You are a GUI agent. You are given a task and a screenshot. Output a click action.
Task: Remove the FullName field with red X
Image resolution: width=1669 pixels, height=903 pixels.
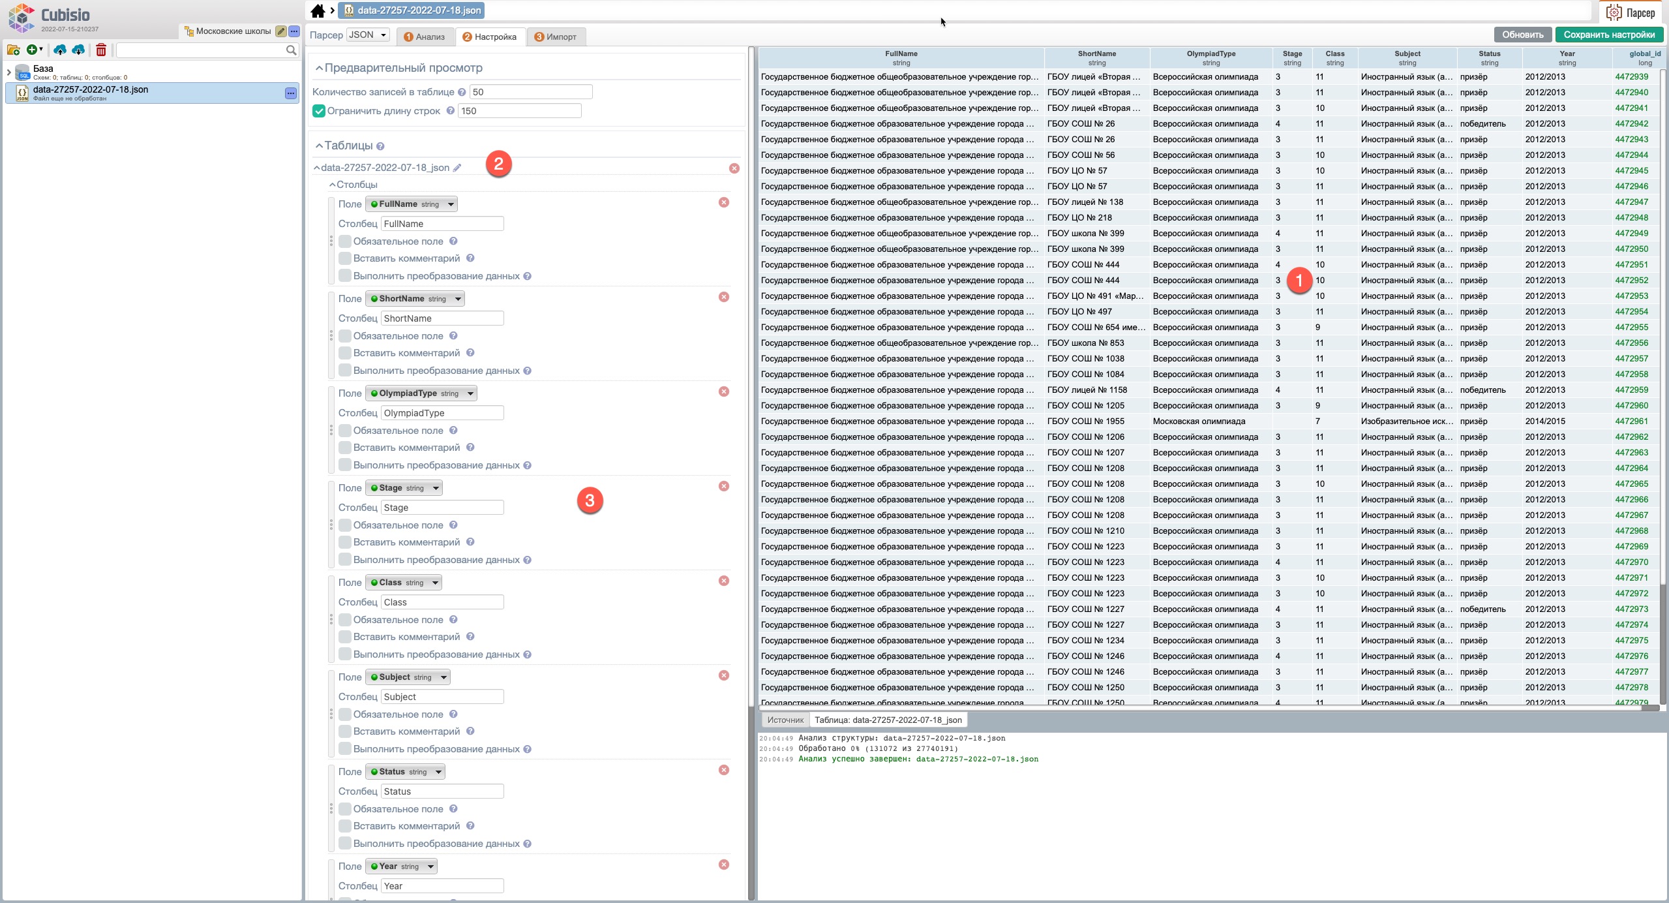(723, 202)
